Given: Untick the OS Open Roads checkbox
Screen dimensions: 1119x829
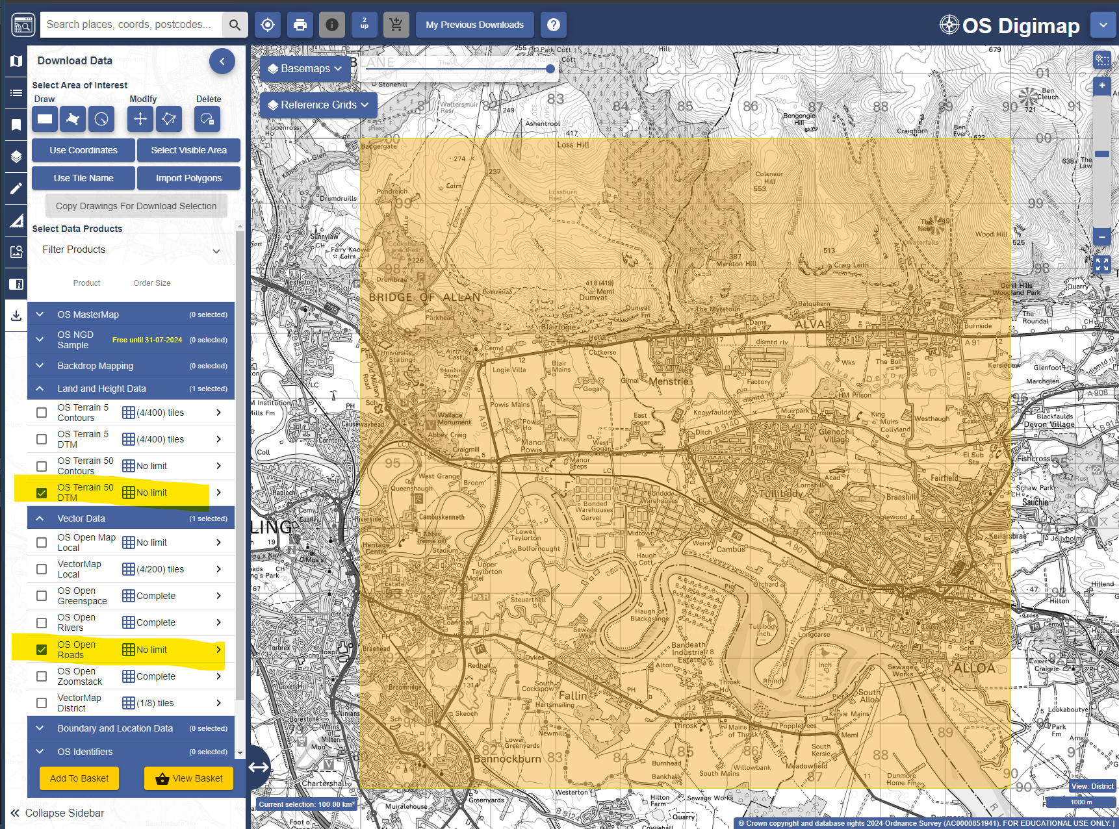Looking at the screenshot, I should 42,650.
